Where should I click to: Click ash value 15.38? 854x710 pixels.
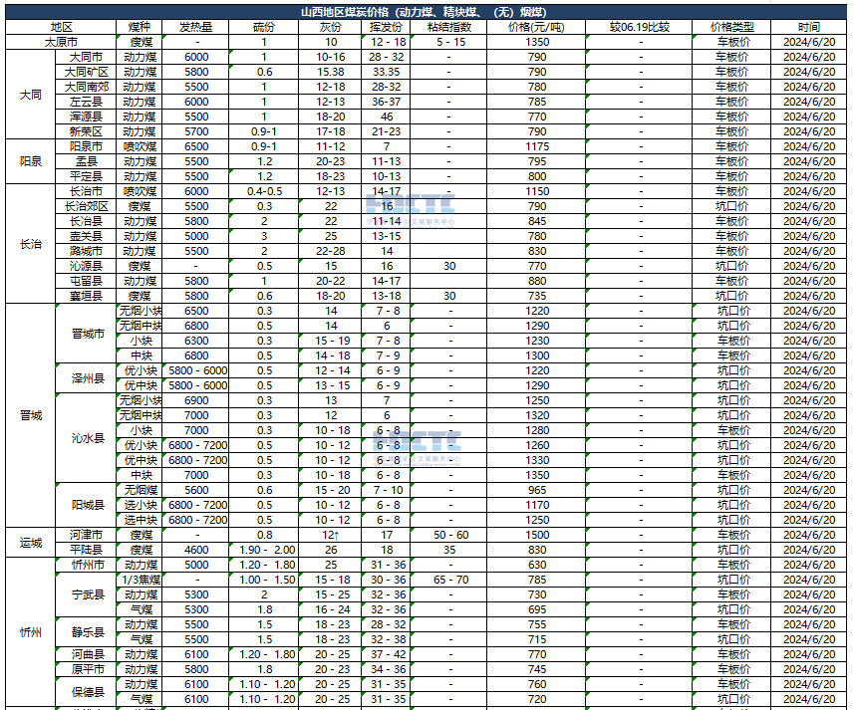(330, 72)
